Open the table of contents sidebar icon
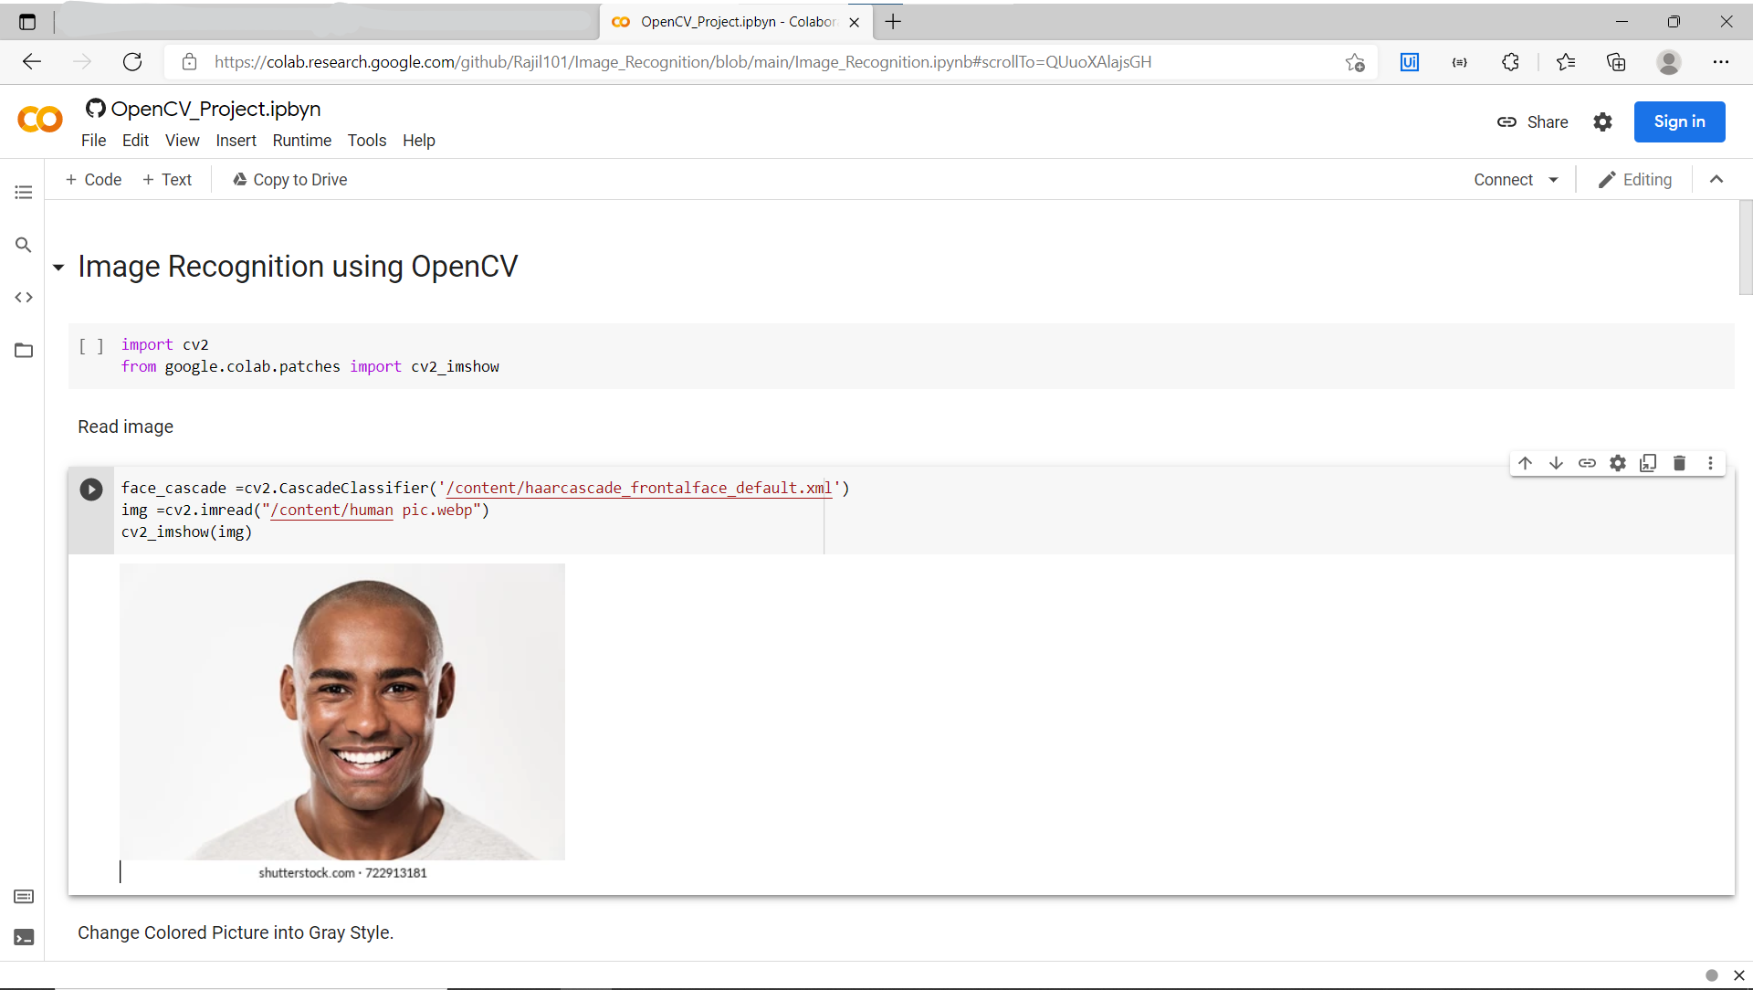1753x990 pixels. pyautogui.click(x=24, y=192)
